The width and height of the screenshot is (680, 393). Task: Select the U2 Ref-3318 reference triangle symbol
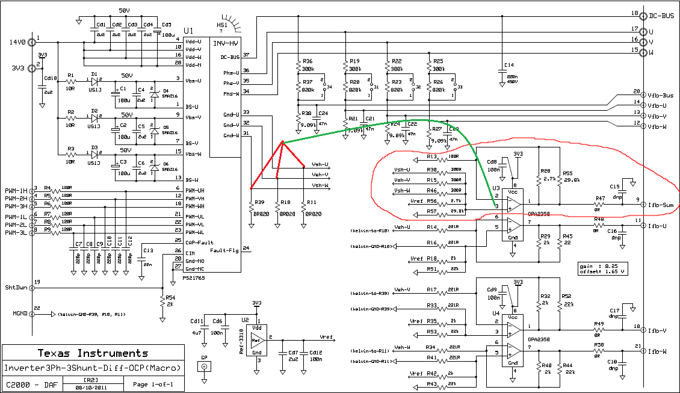pos(258,340)
